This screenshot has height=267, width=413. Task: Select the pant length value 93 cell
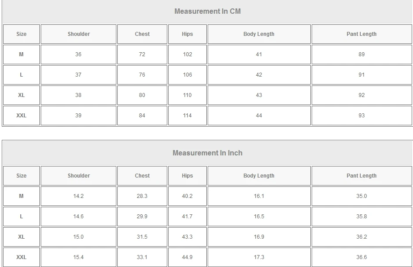[362, 116]
